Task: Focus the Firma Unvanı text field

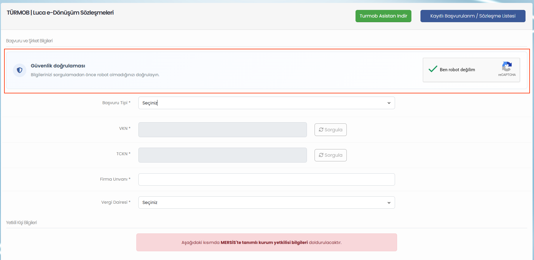Action: pos(267,179)
